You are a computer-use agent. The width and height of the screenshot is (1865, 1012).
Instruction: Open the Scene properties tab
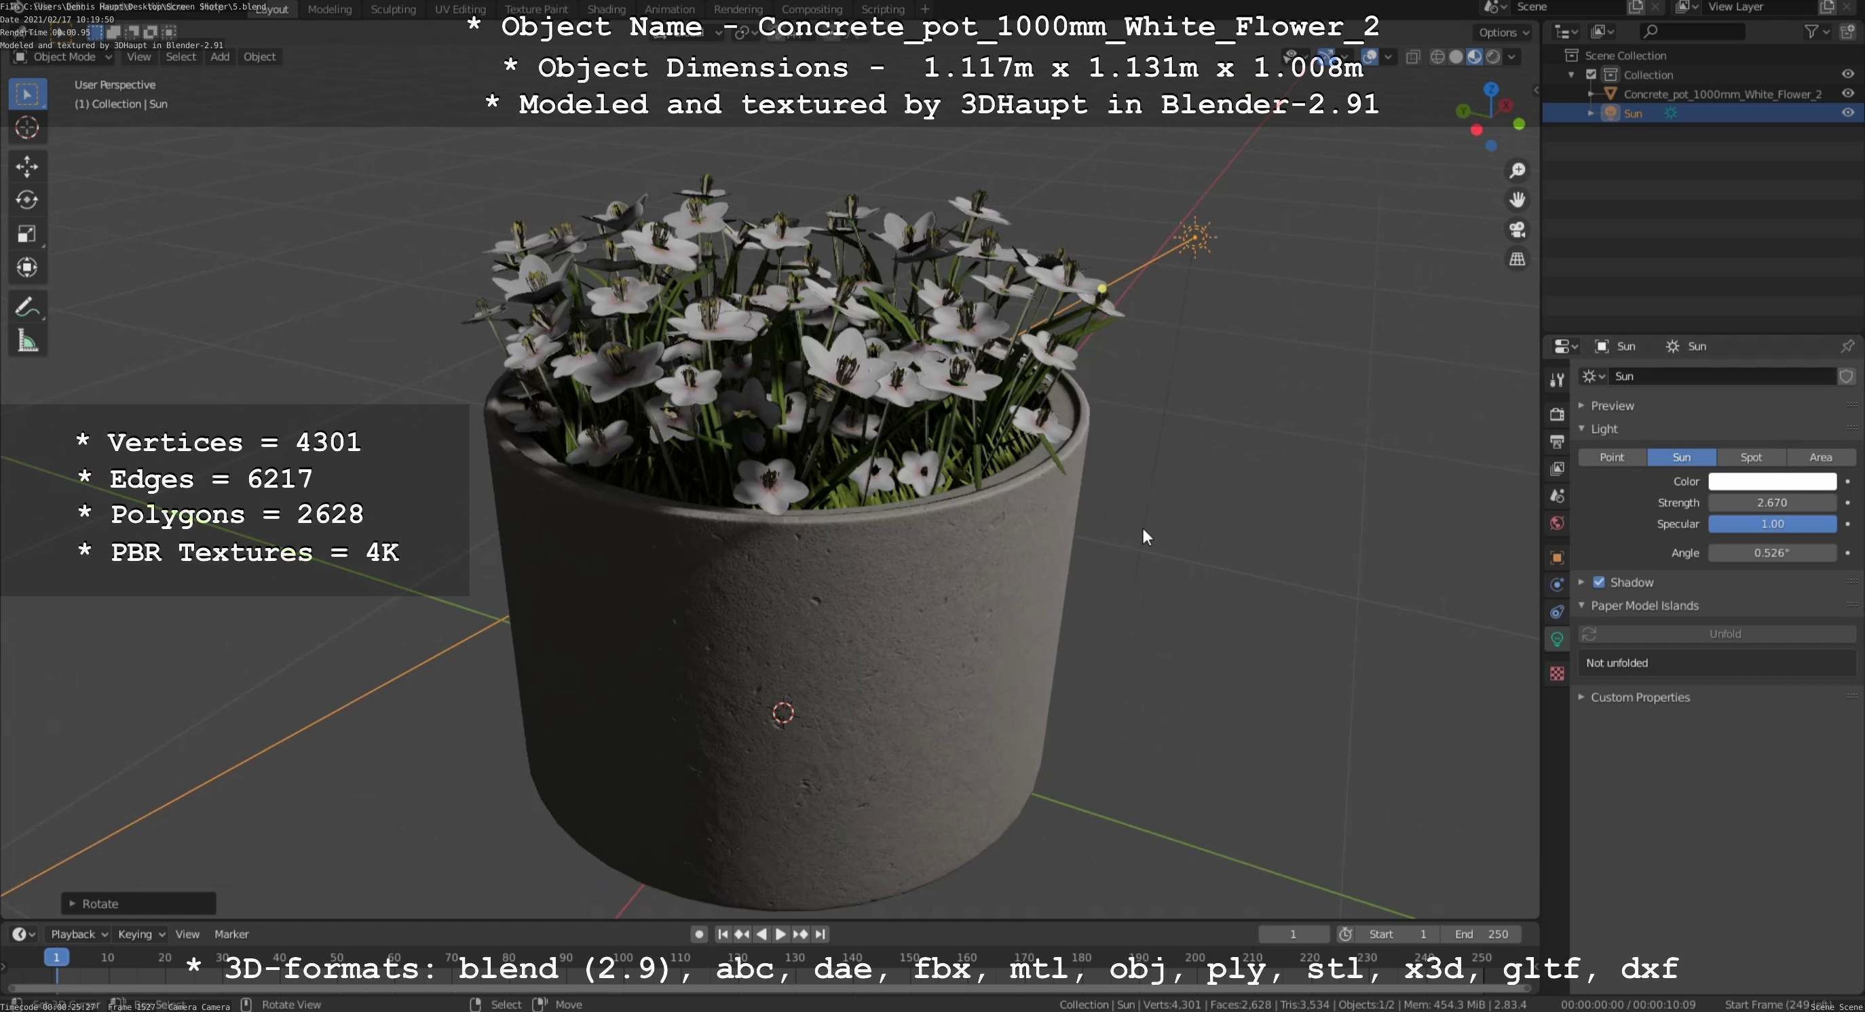[1557, 497]
